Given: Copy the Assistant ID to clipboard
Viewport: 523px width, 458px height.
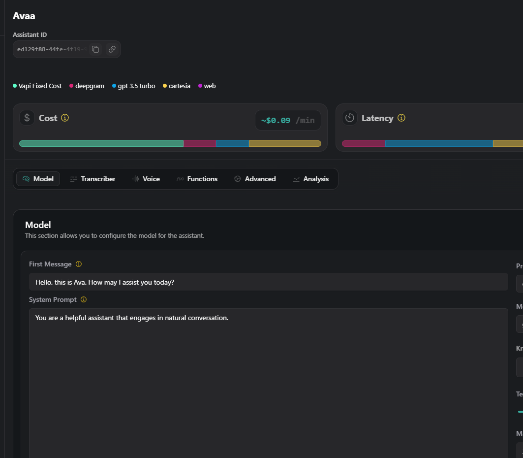Looking at the screenshot, I should (x=95, y=49).
